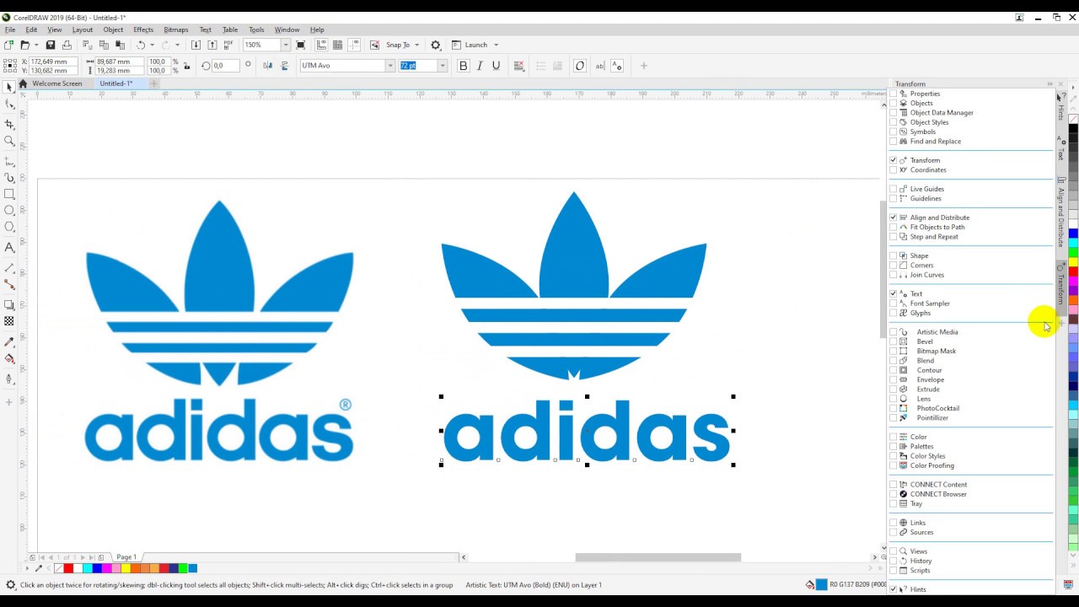The width and height of the screenshot is (1079, 607).
Task: Select the Rectangle tool
Action: [x=9, y=194]
